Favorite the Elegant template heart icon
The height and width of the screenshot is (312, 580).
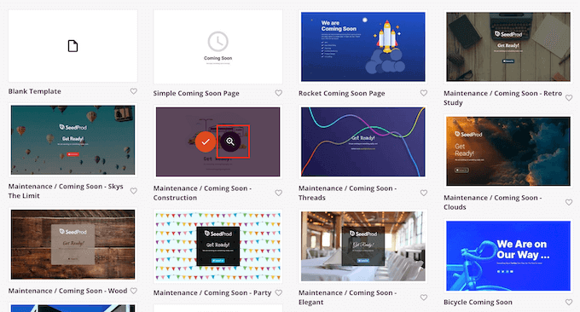click(424, 298)
